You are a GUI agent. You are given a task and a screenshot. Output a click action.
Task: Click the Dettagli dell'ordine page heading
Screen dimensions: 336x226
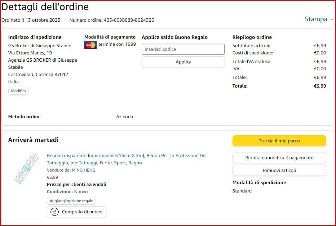point(45,7)
